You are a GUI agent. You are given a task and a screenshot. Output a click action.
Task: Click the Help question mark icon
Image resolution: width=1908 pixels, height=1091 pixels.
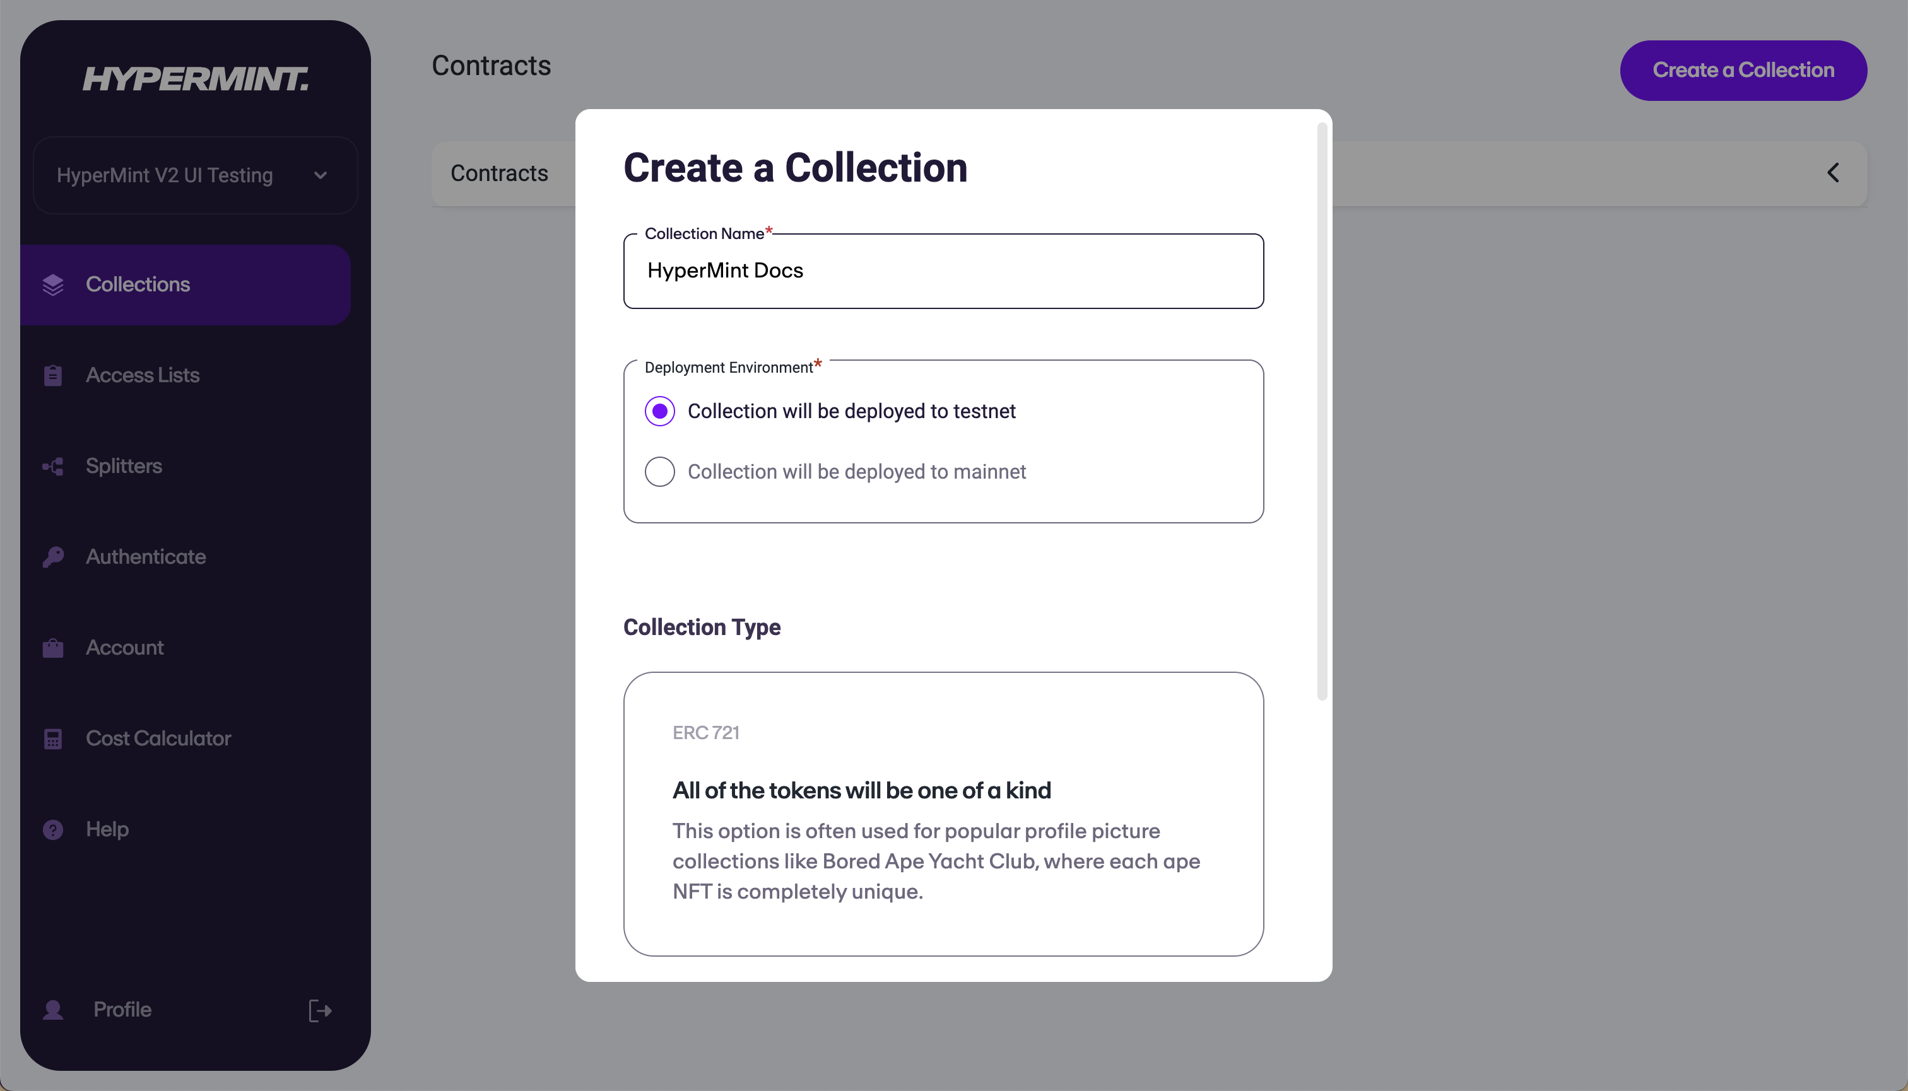pyautogui.click(x=53, y=829)
